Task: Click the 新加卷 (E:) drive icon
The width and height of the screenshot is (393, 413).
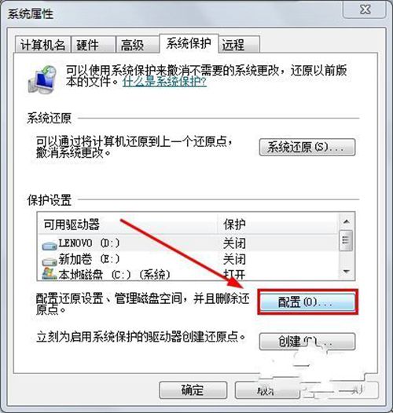Action: [50, 261]
